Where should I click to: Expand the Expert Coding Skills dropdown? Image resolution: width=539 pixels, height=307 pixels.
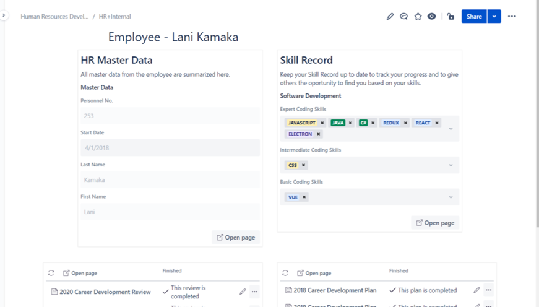pyautogui.click(x=451, y=129)
